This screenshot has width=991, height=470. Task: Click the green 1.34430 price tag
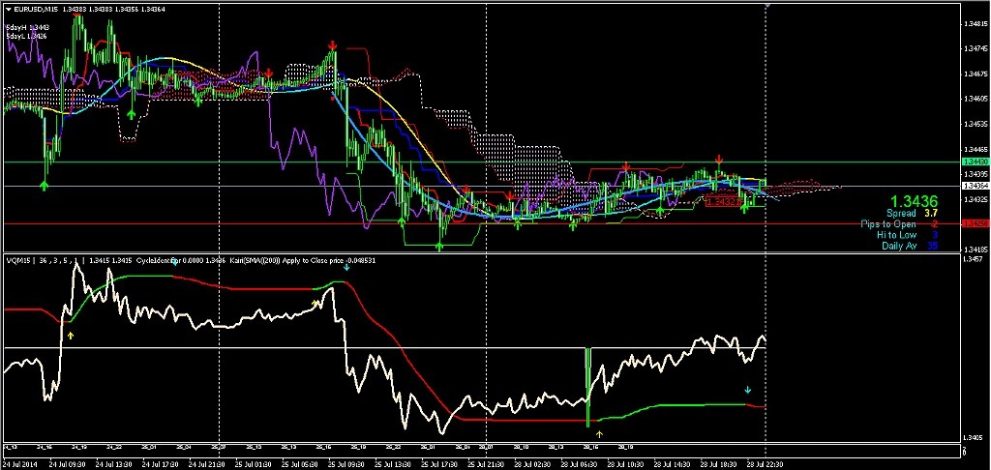point(974,162)
